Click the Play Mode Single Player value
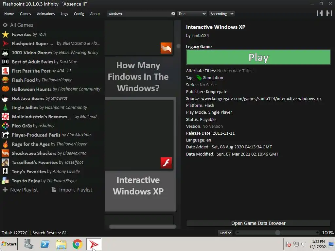 [220, 112]
